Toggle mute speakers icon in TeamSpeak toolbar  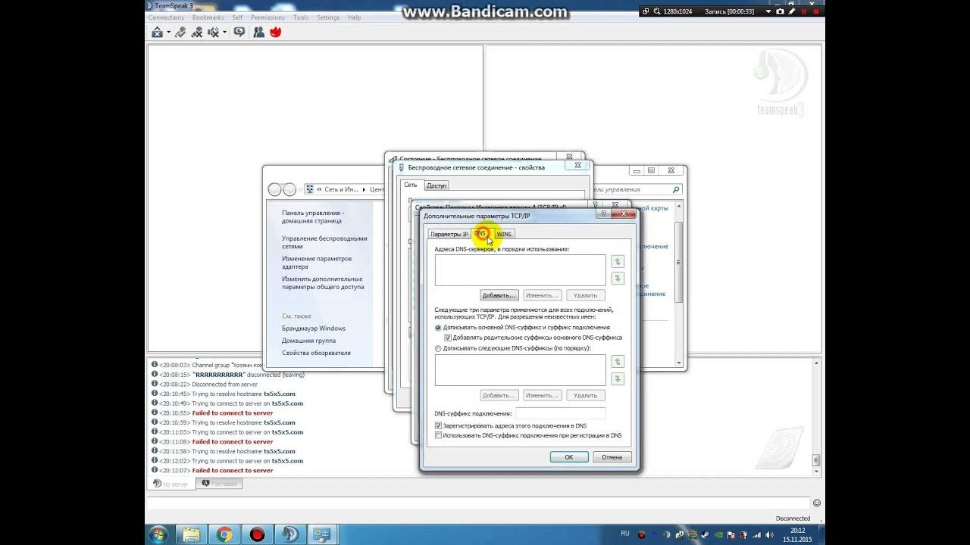click(214, 32)
